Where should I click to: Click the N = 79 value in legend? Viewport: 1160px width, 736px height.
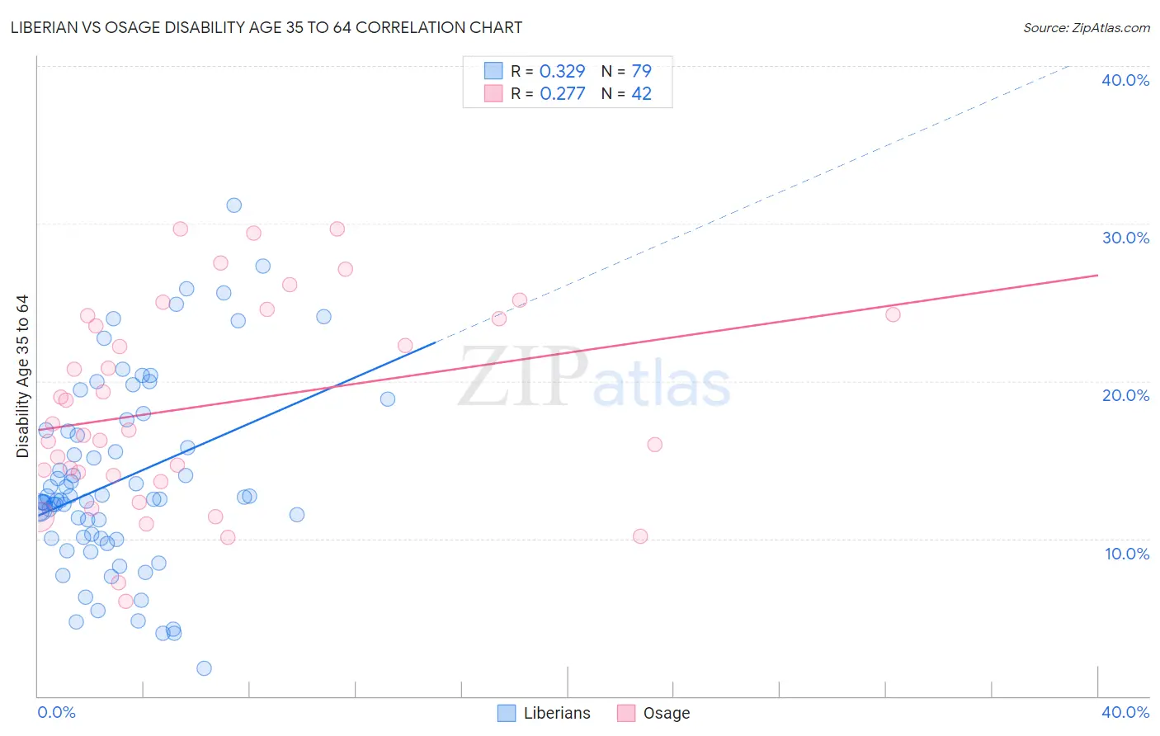click(x=626, y=71)
